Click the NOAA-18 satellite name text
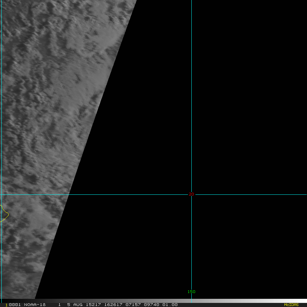This screenshot has height=307, width=307. (x=35, y=305)
